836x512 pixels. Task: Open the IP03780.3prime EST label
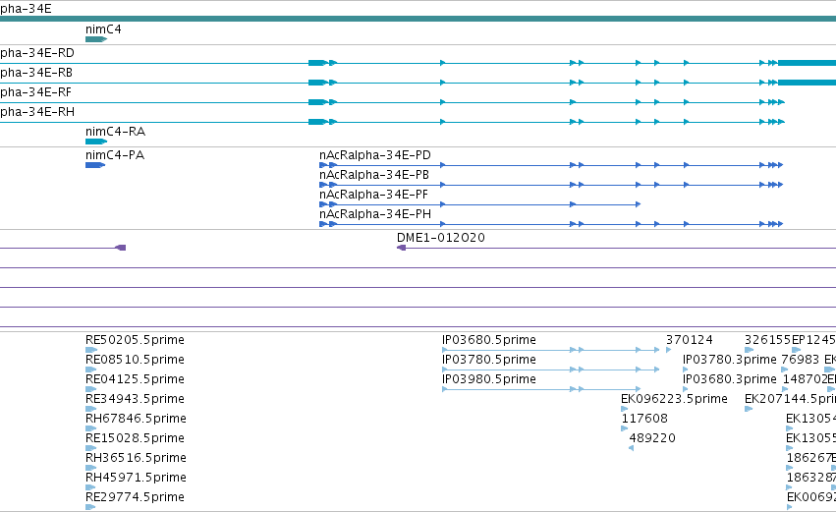coord(729,360)
